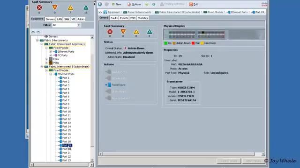This screenshot has height=168, width=300.
Task: Collapse the Fabric Interconnects tree node
Action: [37, 41]
